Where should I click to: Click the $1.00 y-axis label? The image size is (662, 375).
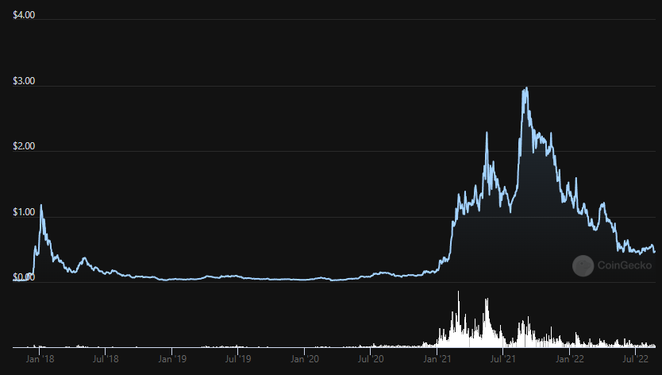(x=24, y=213)
